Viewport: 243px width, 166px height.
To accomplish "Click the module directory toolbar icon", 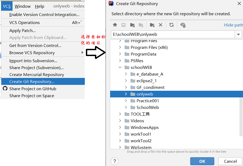I will tap(141, 25).
